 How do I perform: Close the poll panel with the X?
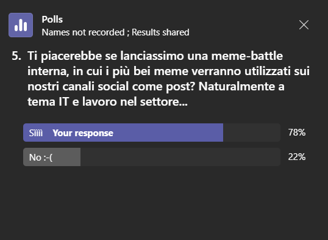click(x=304, y=25)
